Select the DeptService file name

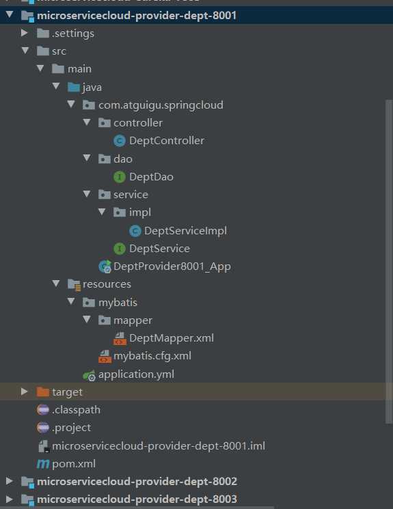pyautogui.click(x=159, y=248)
